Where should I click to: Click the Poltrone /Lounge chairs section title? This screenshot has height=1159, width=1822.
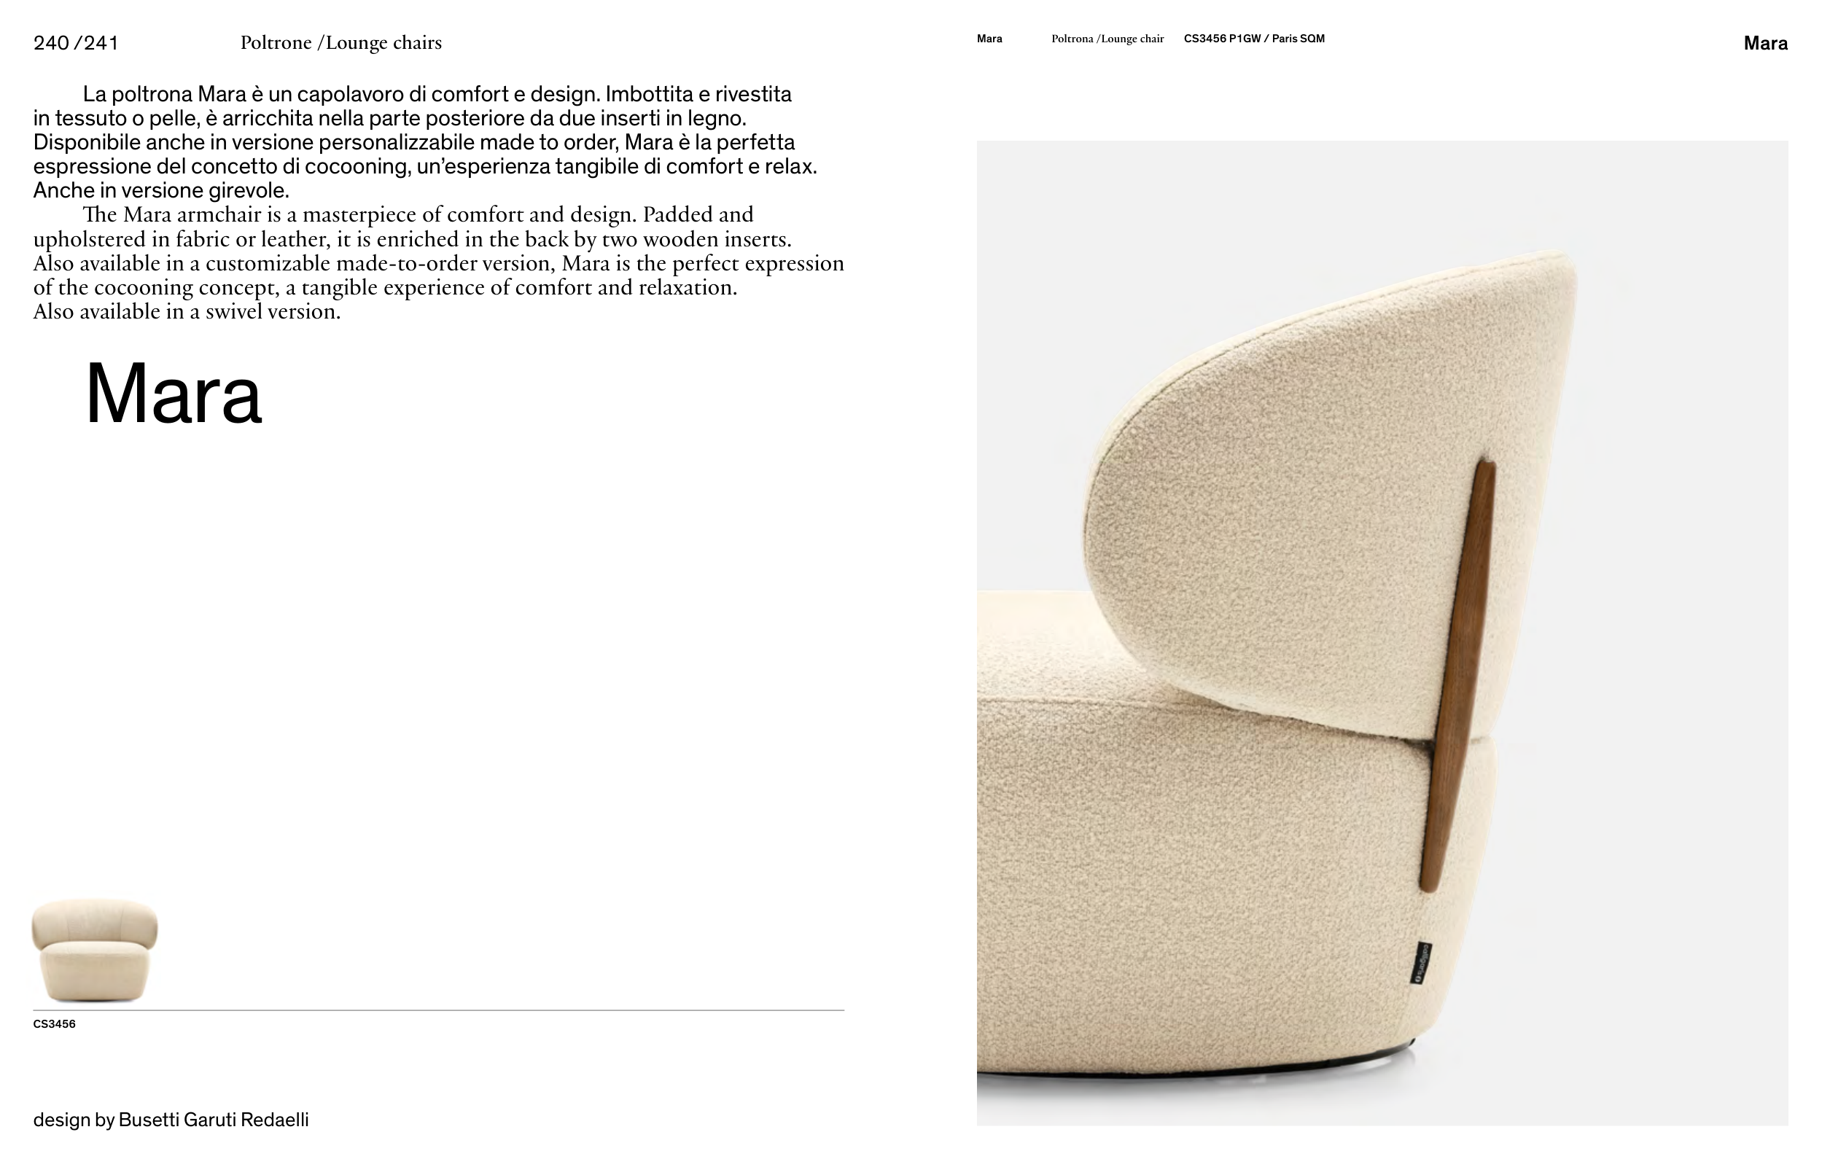click(341, 43)
